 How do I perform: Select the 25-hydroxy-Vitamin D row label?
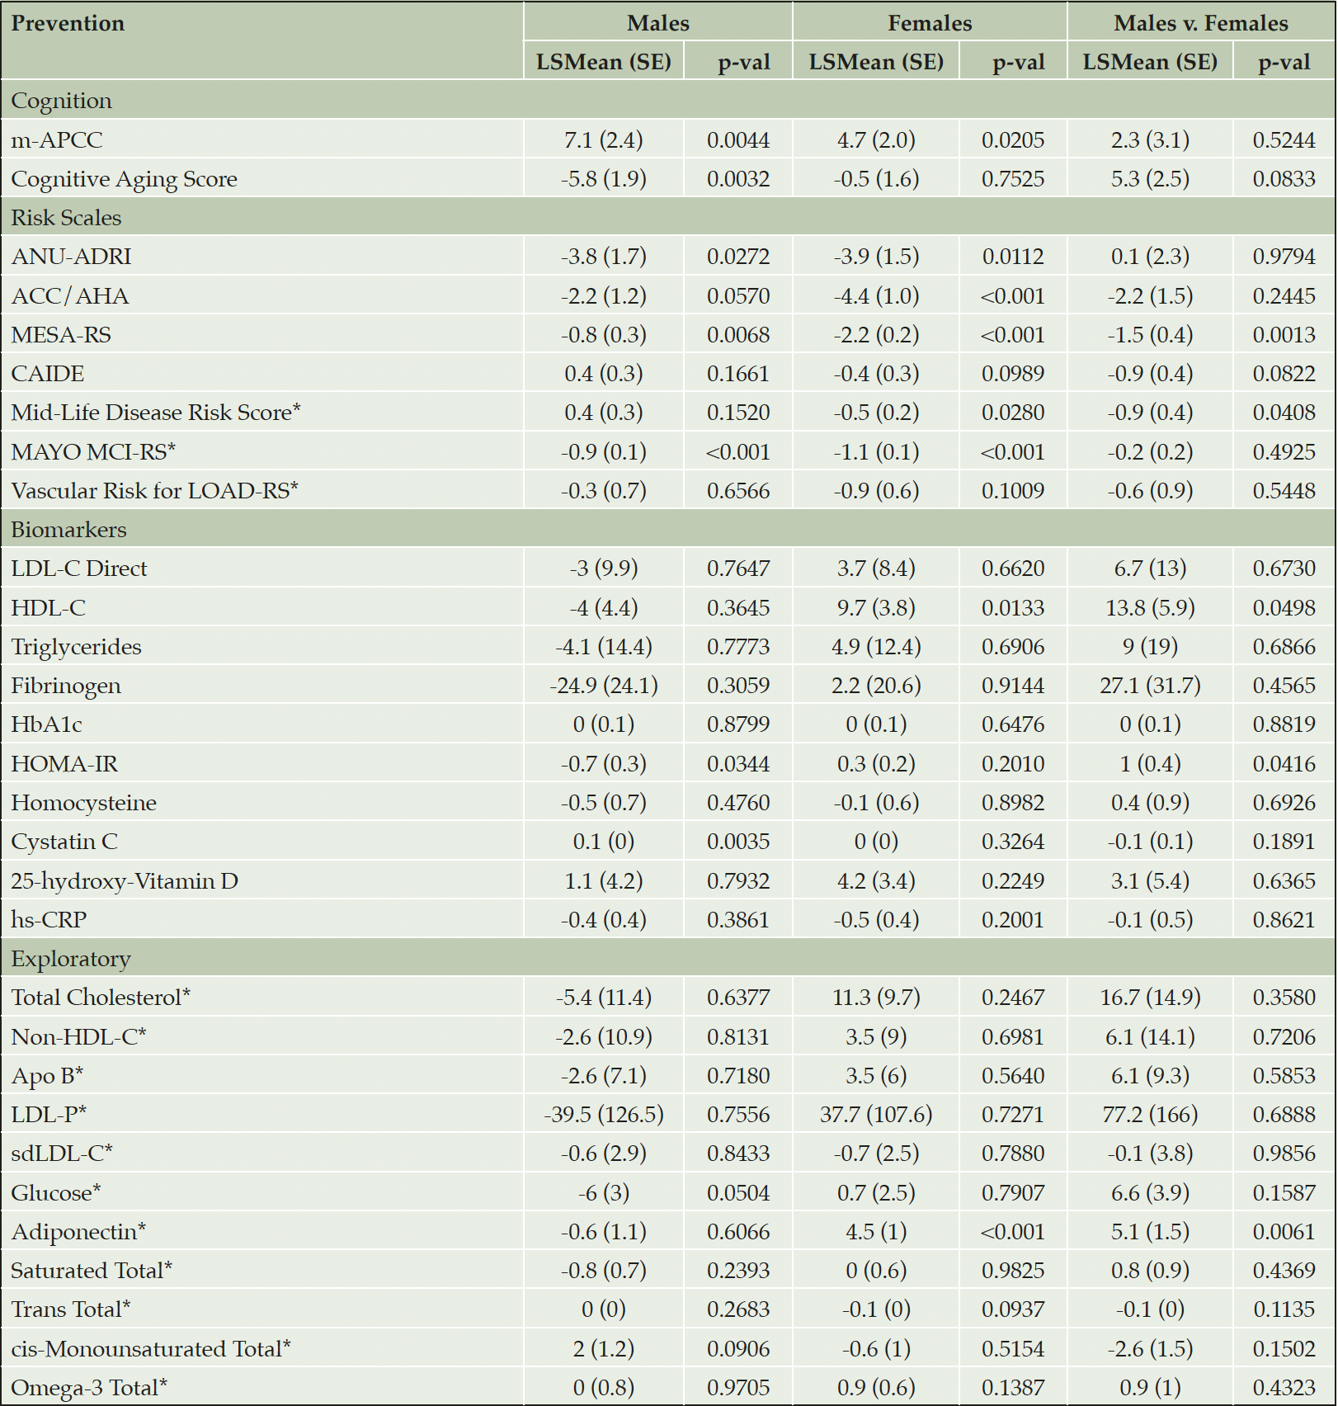click(125, 881)
